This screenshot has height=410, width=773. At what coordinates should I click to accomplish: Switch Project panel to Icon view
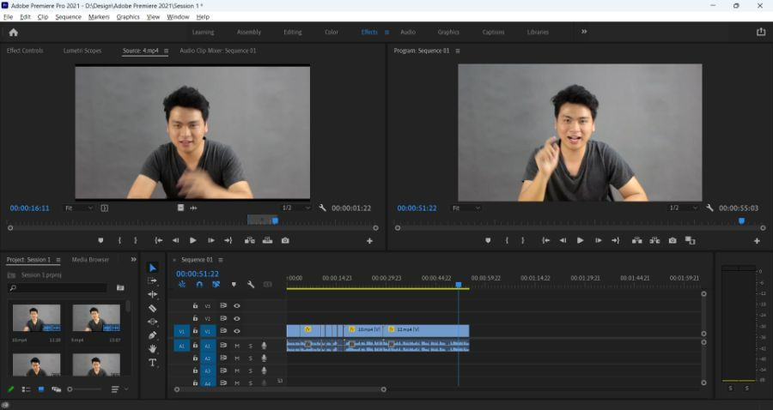tap(41, 389)
